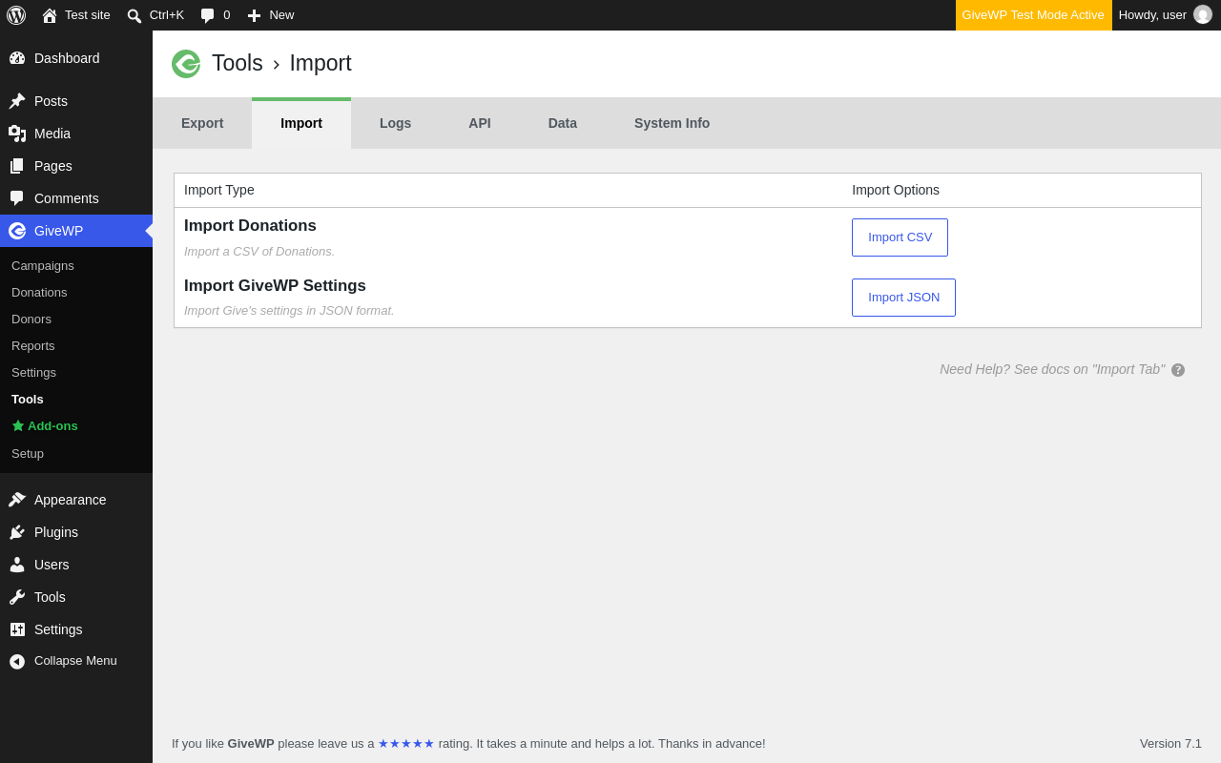The image size is (1221, 763).
Task: Click "Import a CSV of Donations." description
Action: click(x=259, y=252)
